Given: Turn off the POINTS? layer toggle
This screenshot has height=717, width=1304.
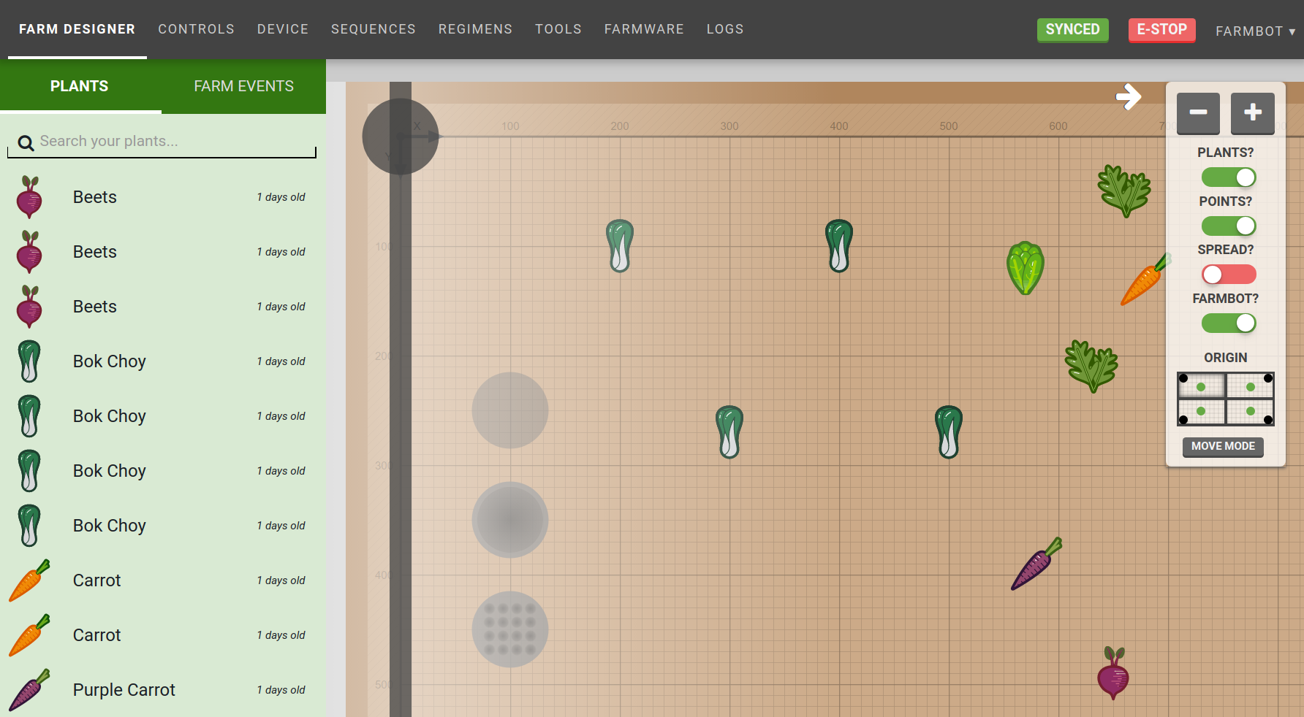Looking at the screenshot, I should (x=1228, y=226).
